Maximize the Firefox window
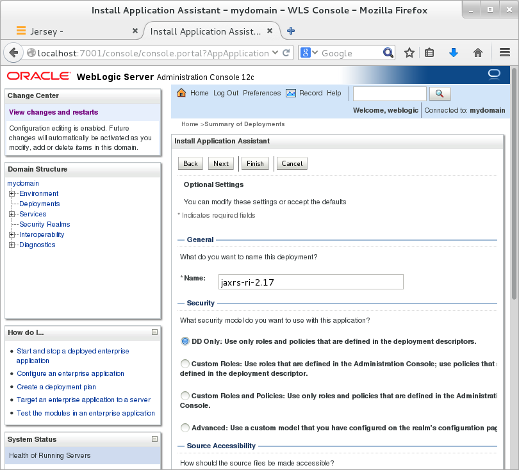 490,10
